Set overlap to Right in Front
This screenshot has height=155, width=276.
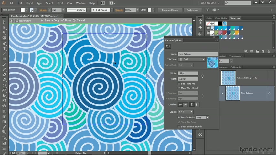[185, 105]
